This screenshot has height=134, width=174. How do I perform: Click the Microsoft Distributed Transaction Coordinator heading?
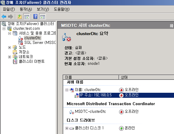[x=111, y=104]
